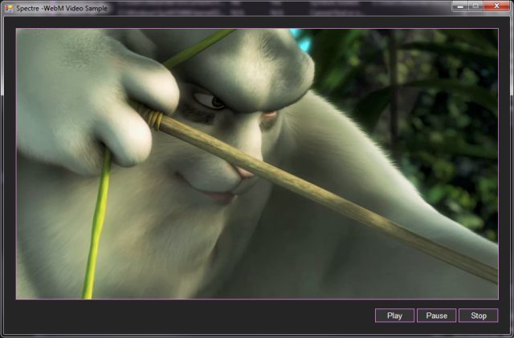514x338 pixels.
Task: Click the empty dark panel left of Play
Action: coord(193,316)
